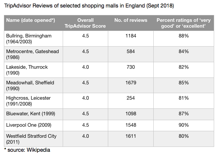This screenshot has width=219, height=155.
Task: Select the 4.0 score for Lakeside
Action: pyautogui.click(x=86, y=67)
